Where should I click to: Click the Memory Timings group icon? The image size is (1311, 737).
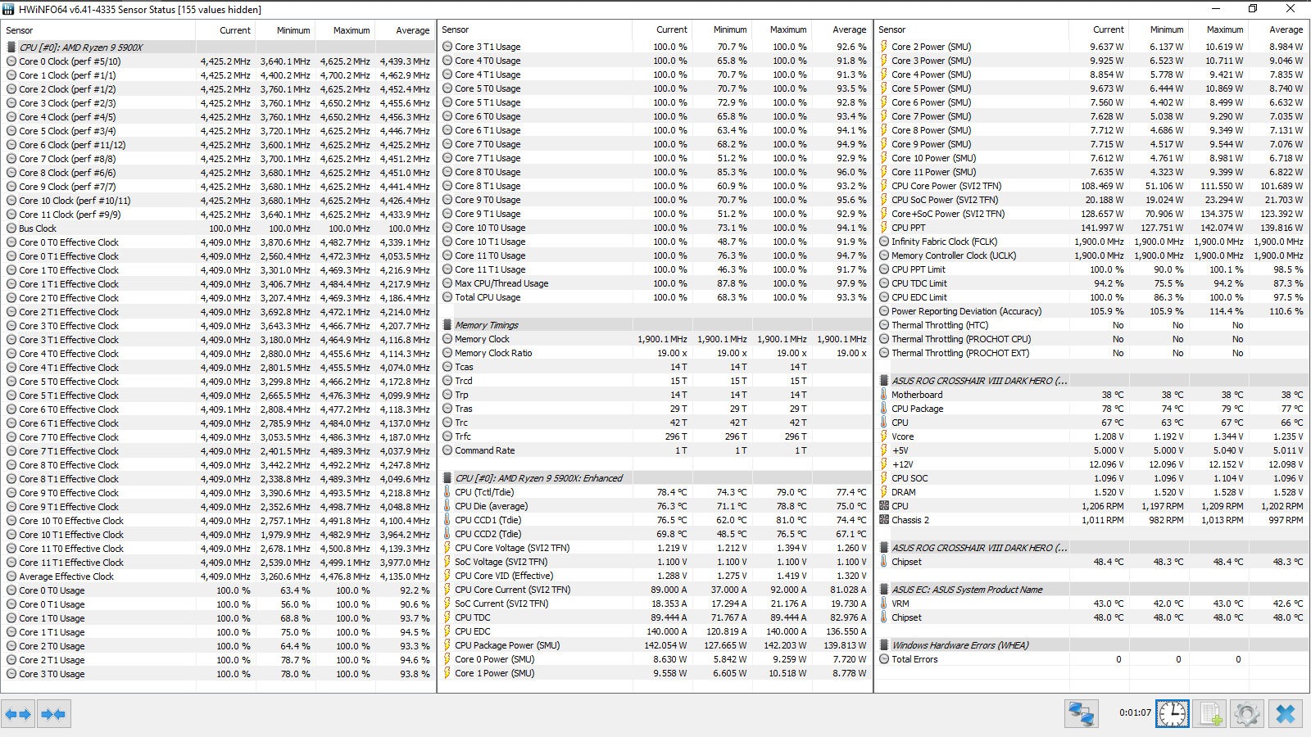point(447,325)
